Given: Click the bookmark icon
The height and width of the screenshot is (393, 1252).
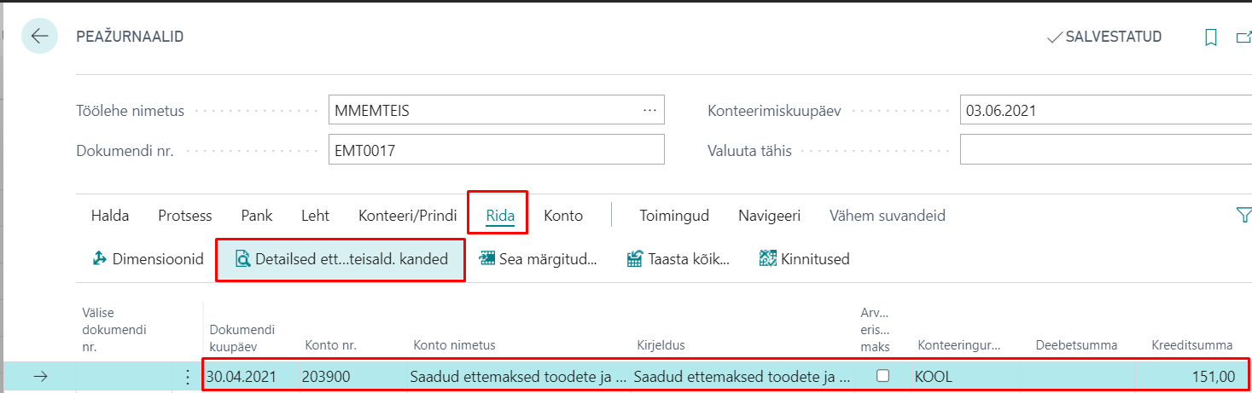Looking at the screenshot, I should tap(1210, 38).
